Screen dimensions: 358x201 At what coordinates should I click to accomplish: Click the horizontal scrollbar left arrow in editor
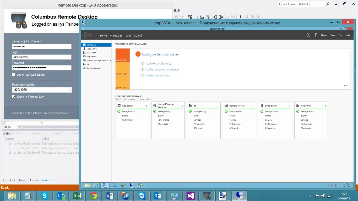(x=19, y=127)
